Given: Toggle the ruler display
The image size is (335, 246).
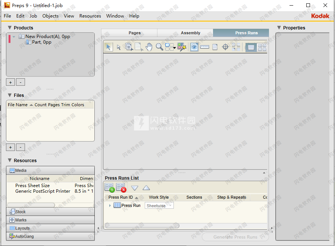Looking at the screenshot, I should (x=205, y=47).
